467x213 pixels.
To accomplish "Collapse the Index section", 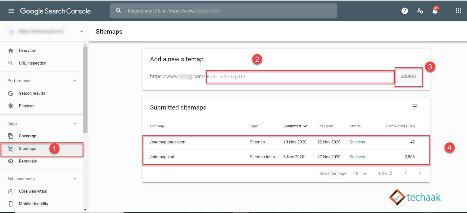I will (x=75, y=123).
